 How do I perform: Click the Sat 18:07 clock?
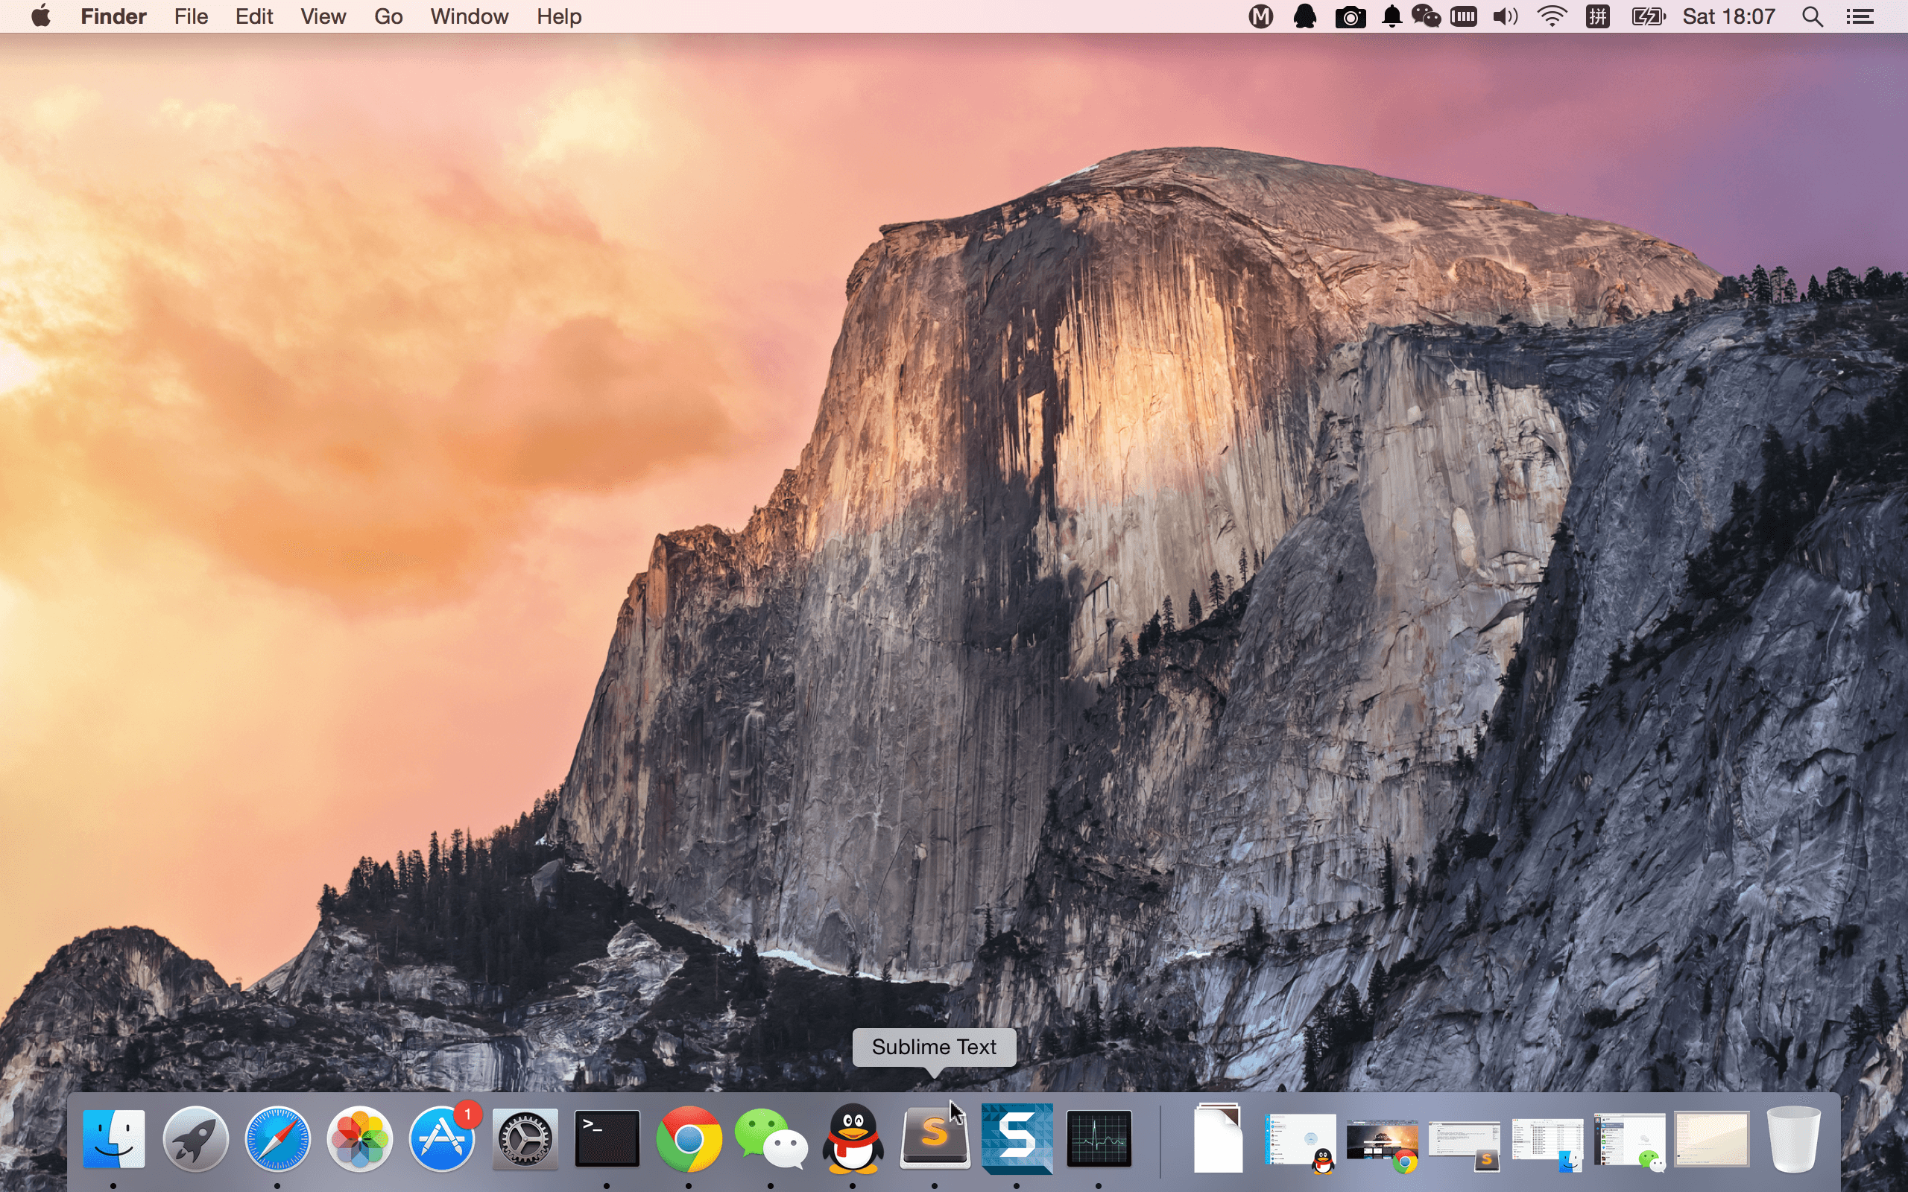1728,16
